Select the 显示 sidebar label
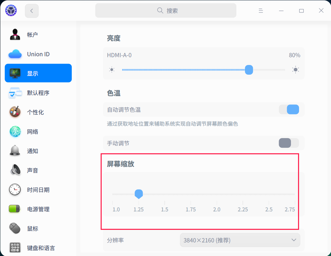The width and height of the screenshot is (331, 256). click(x=33, y=73)
